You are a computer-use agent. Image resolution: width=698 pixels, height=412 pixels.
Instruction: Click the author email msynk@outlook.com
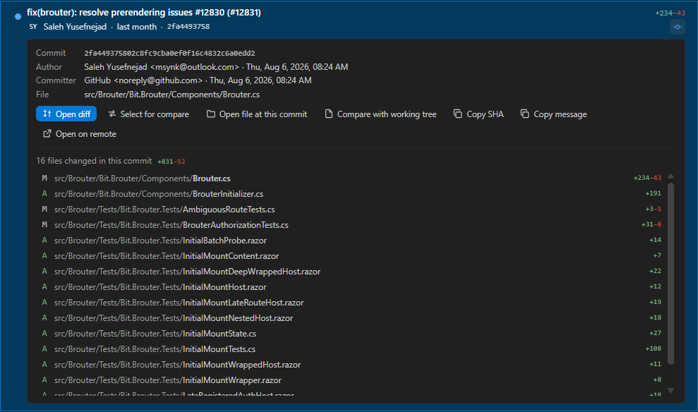[195, 67]
